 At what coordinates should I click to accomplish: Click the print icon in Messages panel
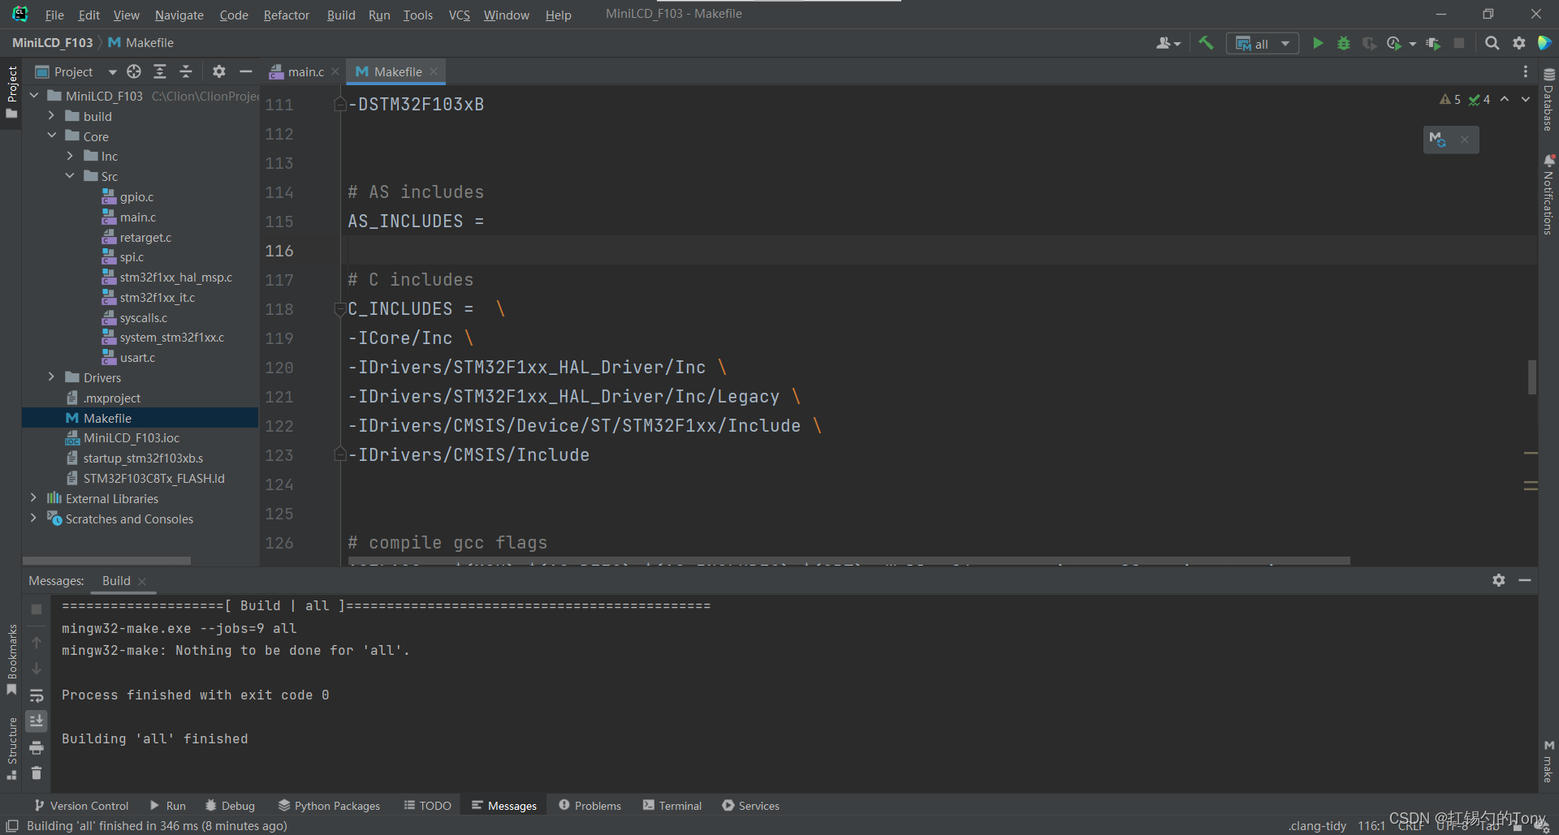click(x=37, y=747)
